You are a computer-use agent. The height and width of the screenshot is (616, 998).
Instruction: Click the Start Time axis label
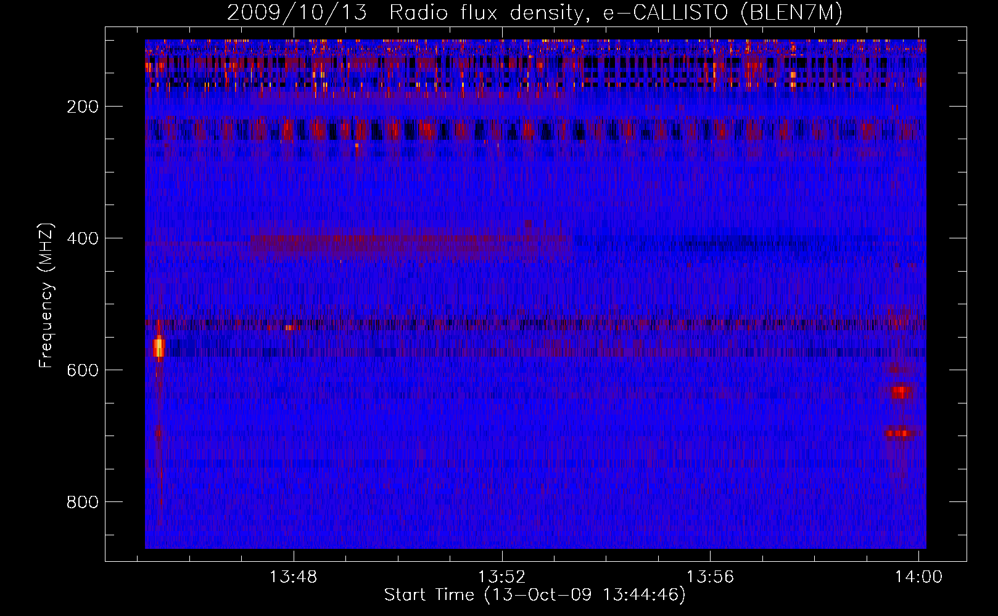click(535, 595)
